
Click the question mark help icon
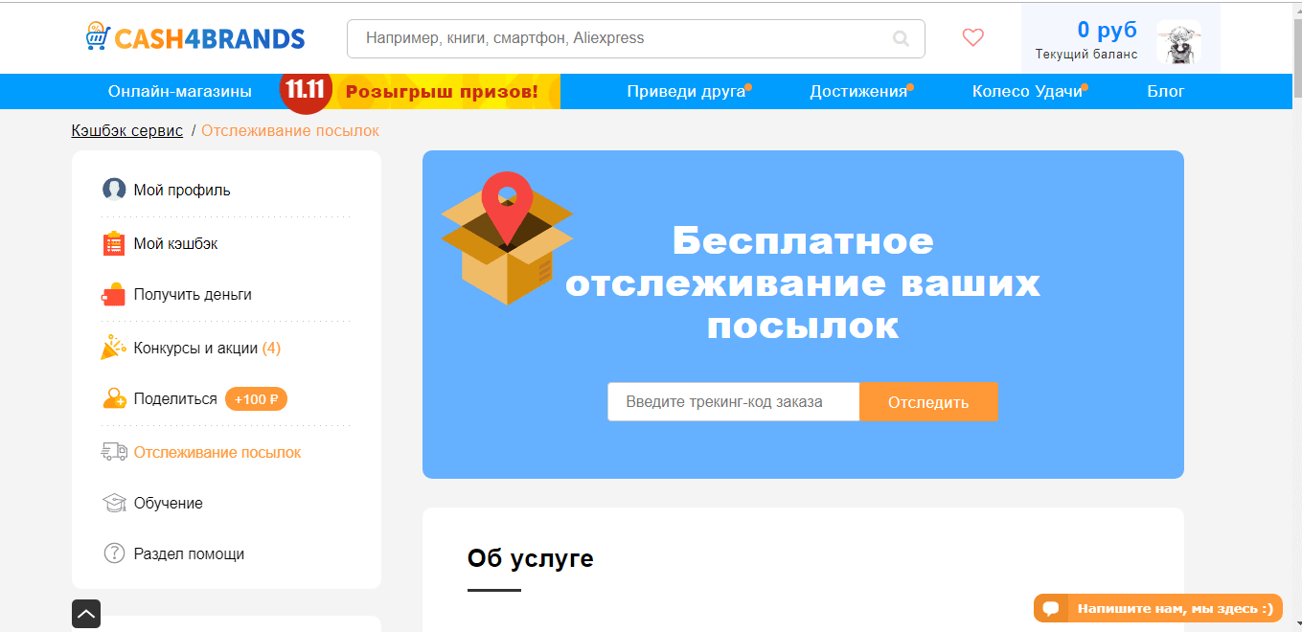click(114, 553)
